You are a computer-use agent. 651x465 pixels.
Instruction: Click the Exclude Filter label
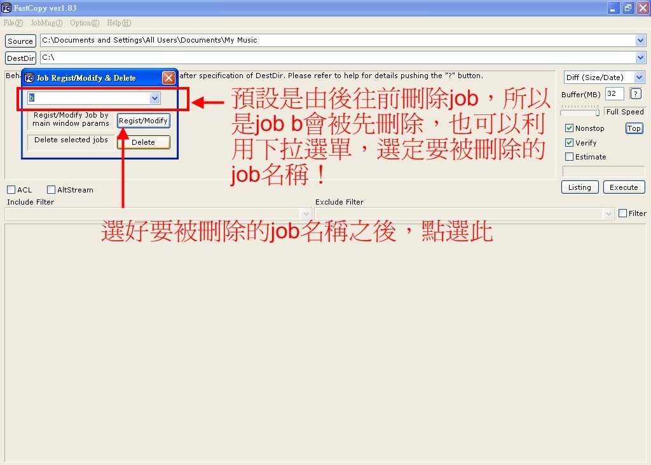(339, 202)
